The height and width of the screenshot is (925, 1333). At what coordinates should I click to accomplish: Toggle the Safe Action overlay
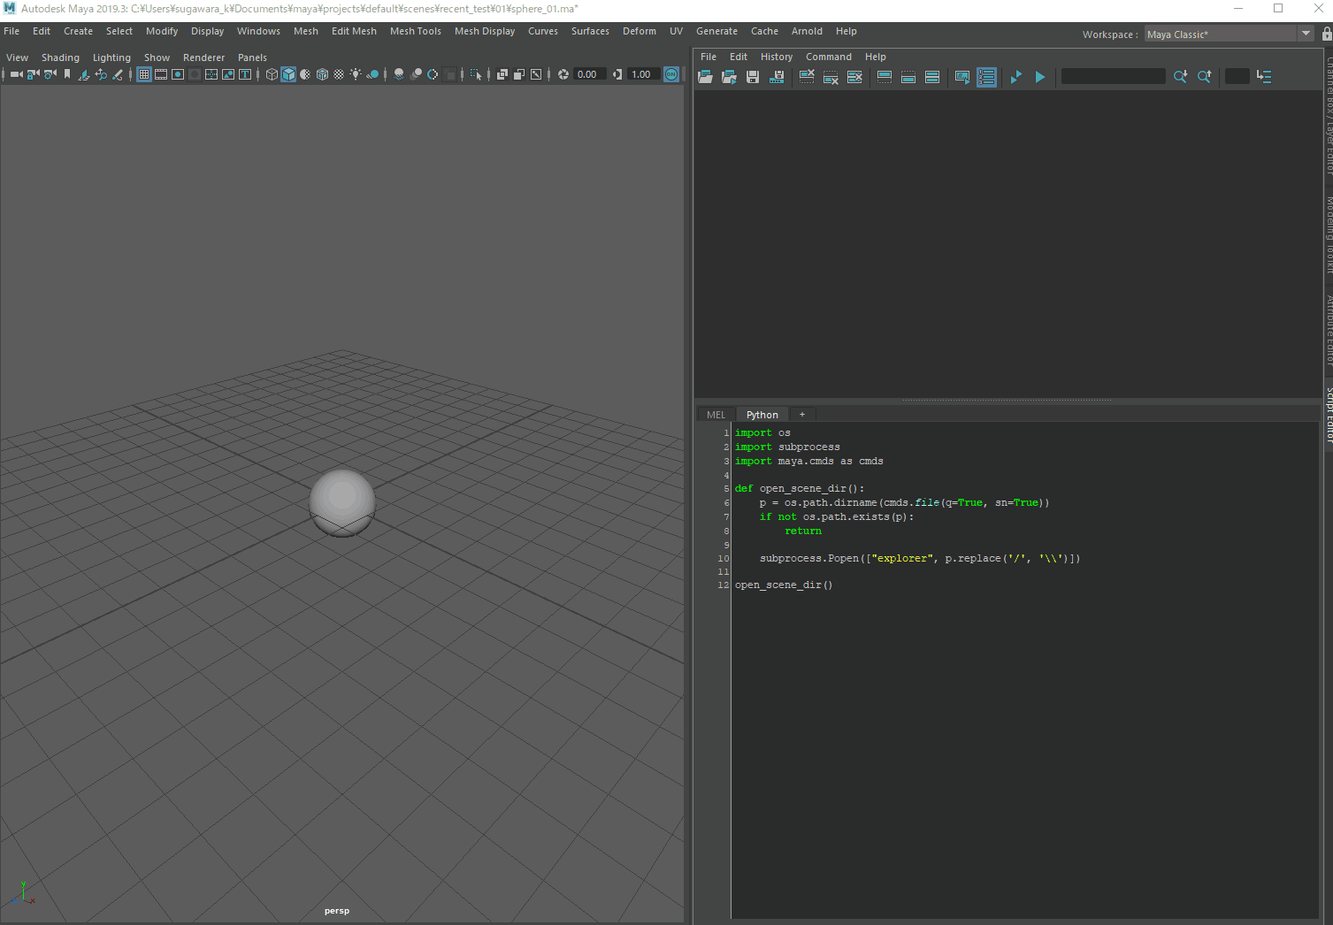click(228, 74)
